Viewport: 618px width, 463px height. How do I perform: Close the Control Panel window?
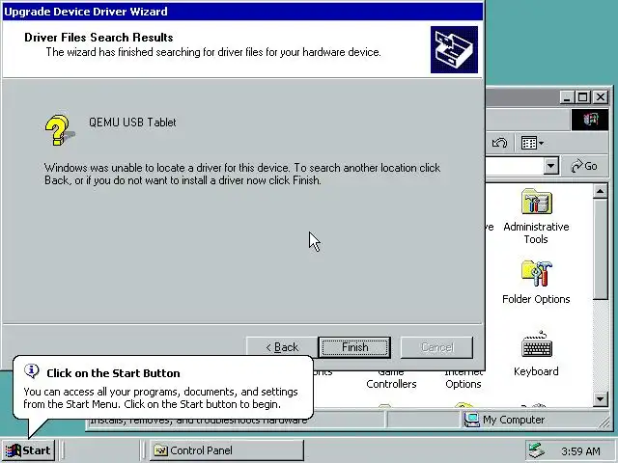601,96
